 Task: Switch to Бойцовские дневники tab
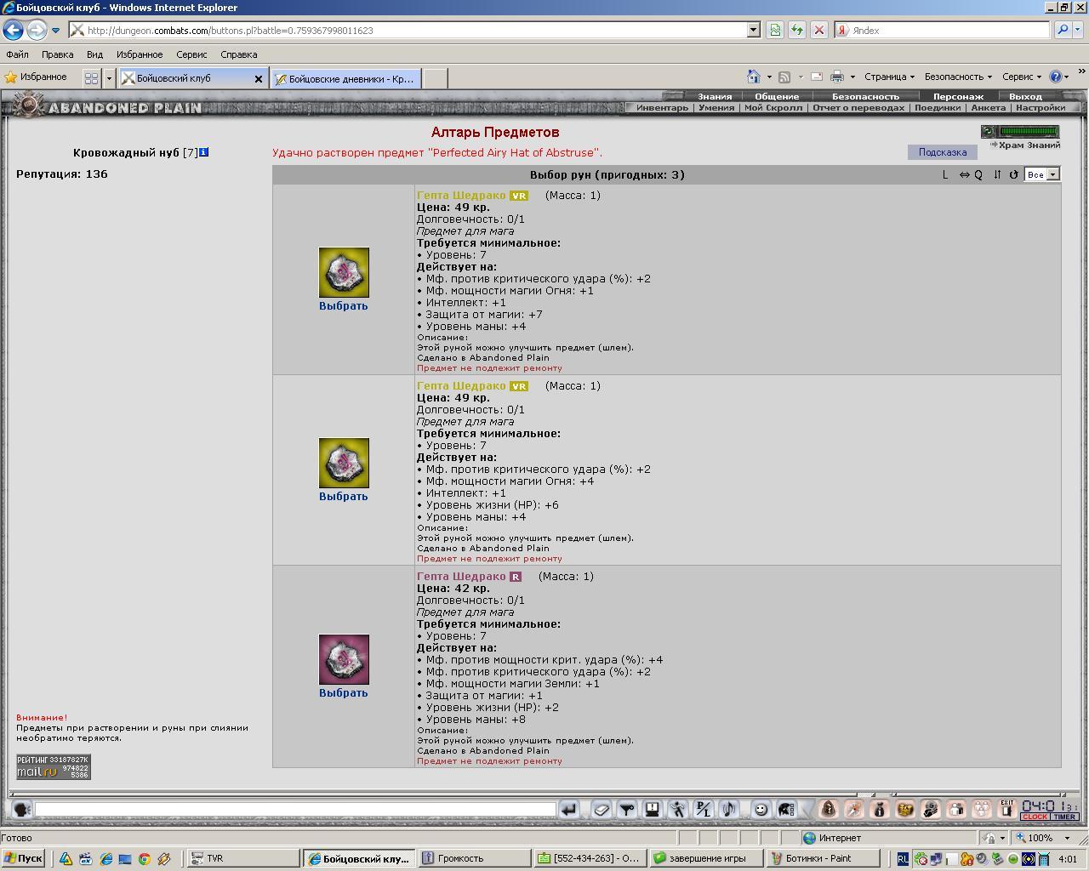(x=345, y=78)
